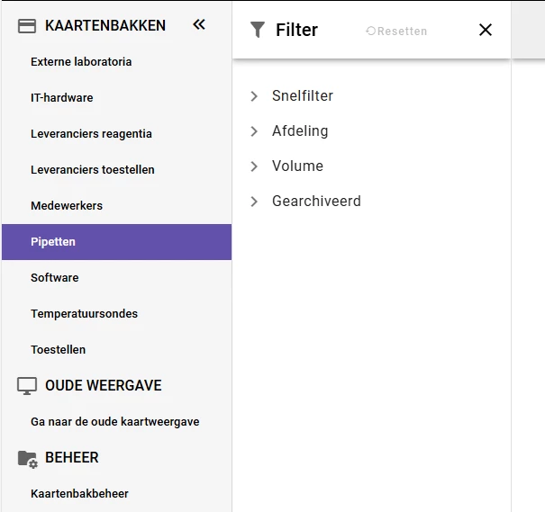The width and height of the screenshot is (545, 512).
Task: Click the Beheer folder-gear icon
Action: tap(27, 458)
